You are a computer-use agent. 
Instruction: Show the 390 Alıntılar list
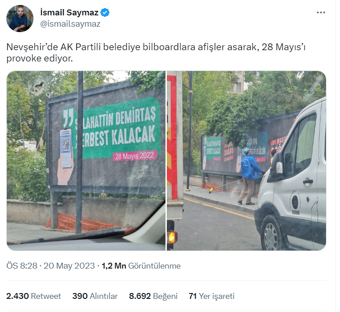(x=95, y=296)
